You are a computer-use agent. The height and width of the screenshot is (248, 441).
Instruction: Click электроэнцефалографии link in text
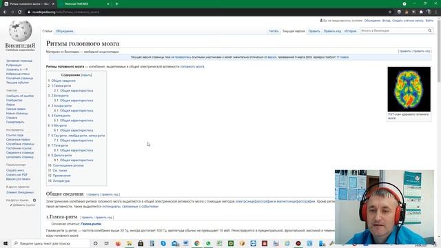tap(254, 201)
